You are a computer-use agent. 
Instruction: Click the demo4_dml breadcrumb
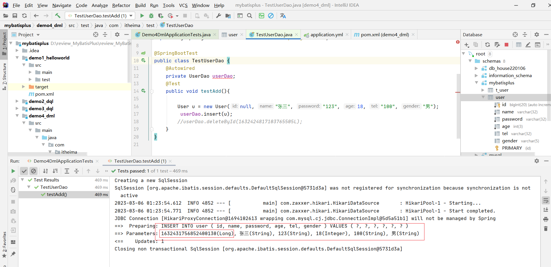(49, 26)
